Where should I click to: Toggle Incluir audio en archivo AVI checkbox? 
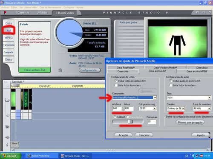[x=170, y=81]
